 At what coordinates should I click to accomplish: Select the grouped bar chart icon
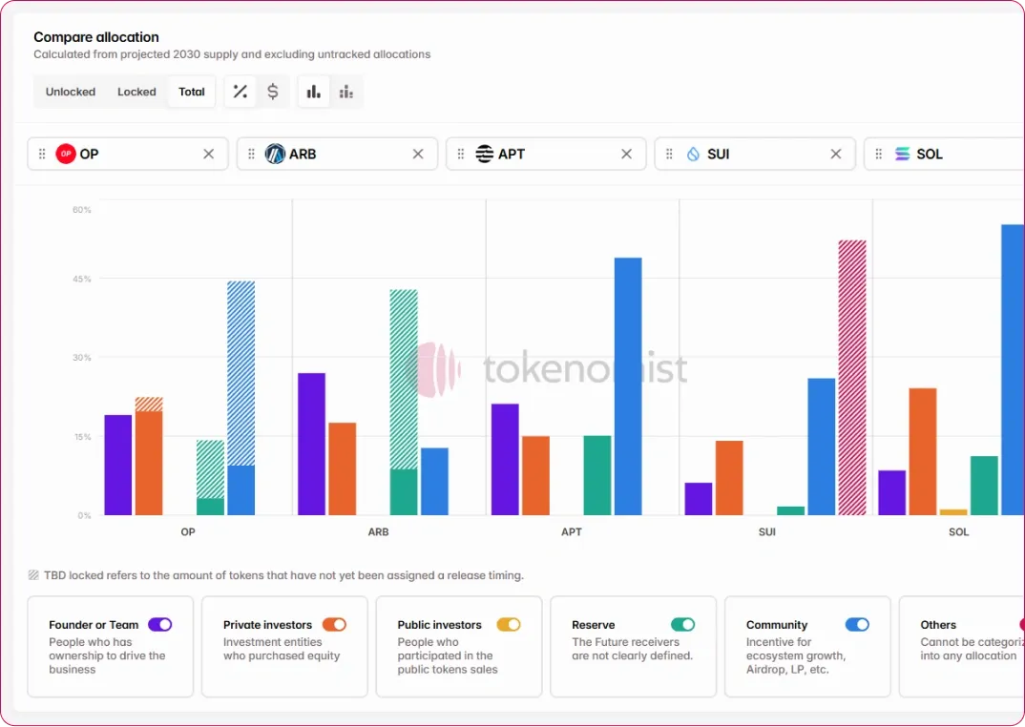(x=313, y=92)
